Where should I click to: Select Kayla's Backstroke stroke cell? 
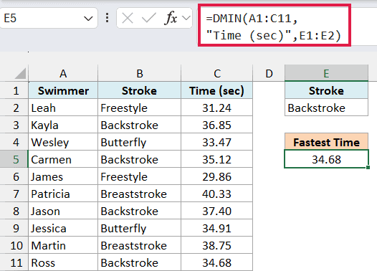pyautogui.click(x=140, y=125)
